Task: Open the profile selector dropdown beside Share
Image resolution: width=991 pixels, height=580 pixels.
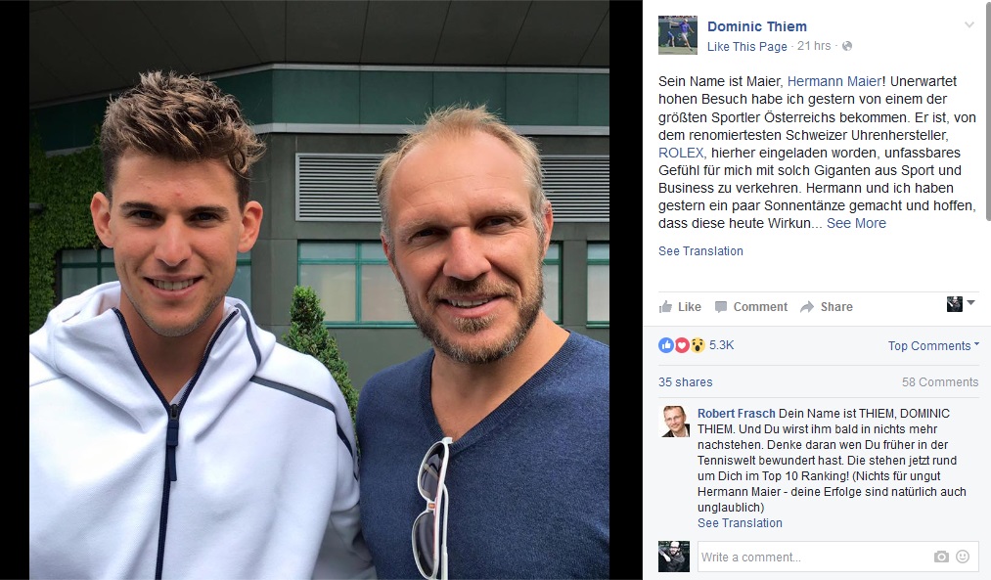Action: point(961,304)
